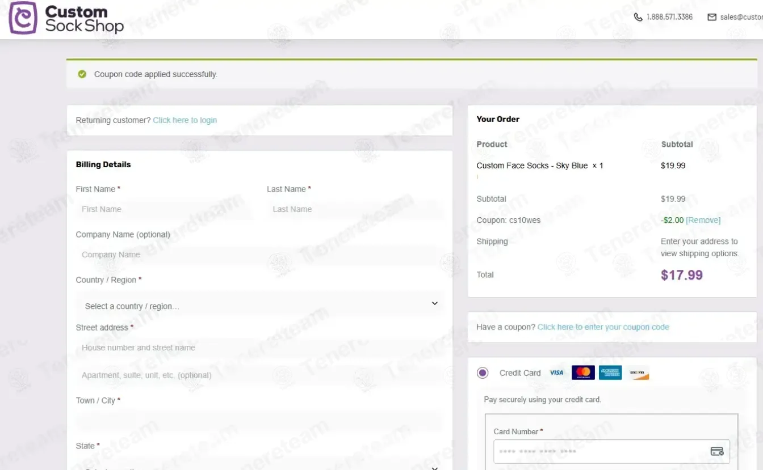Viewport: 763px width, 470px height.
Task: Remove the cs10wes coupon
Action: point(703,220)
